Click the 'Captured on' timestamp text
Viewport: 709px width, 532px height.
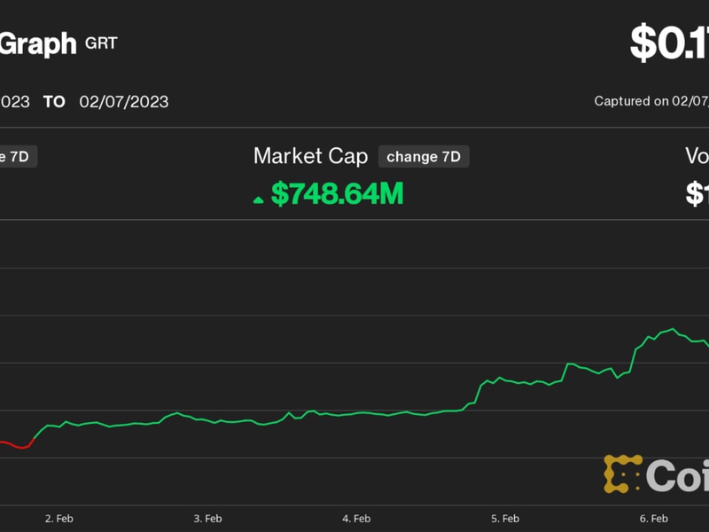coord(651,101)
